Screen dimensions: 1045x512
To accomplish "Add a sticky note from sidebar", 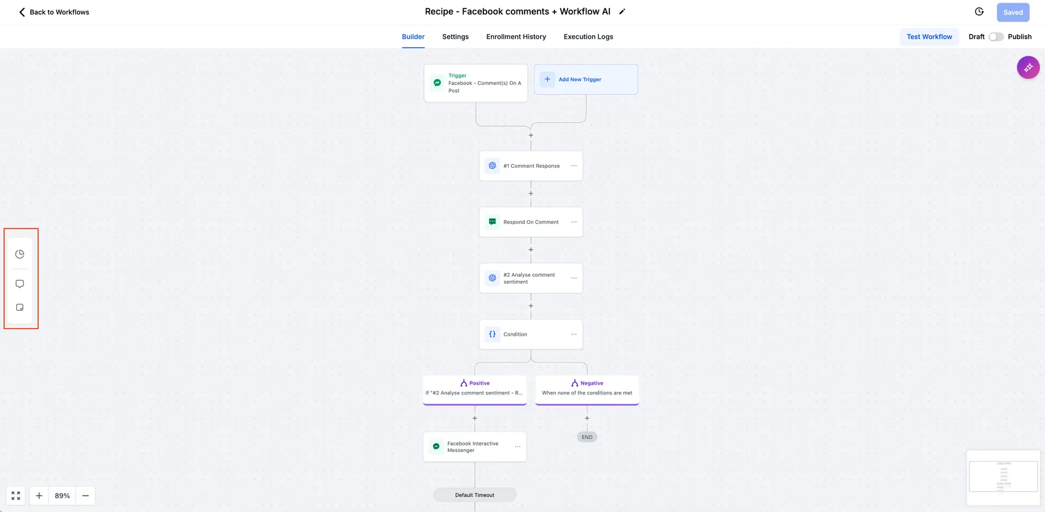I will (x=20, y=307).
